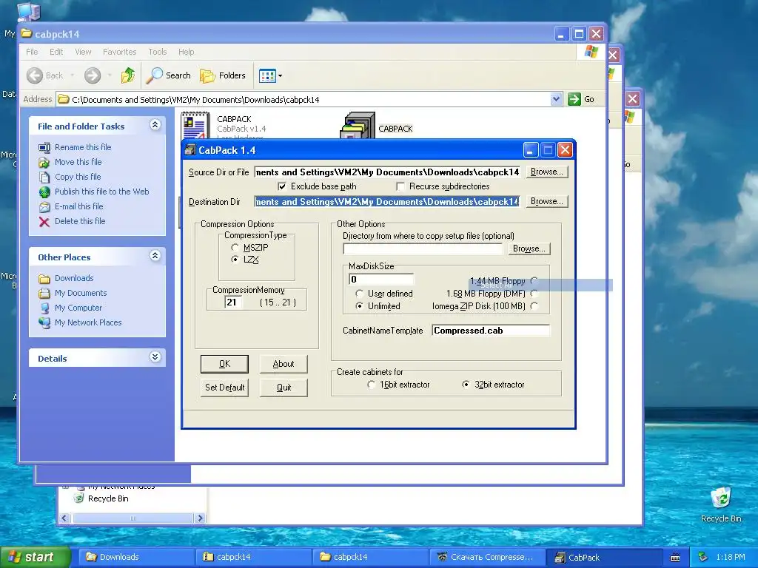Collapse the Other Places panel
The image size is (758, 568).
coord(155,256)
